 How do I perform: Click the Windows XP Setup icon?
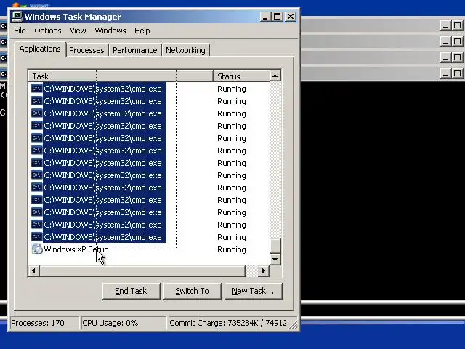37,249
